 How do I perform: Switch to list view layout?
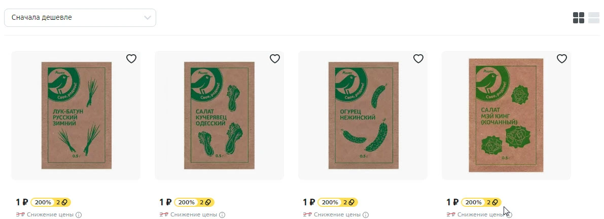[593, 18]
